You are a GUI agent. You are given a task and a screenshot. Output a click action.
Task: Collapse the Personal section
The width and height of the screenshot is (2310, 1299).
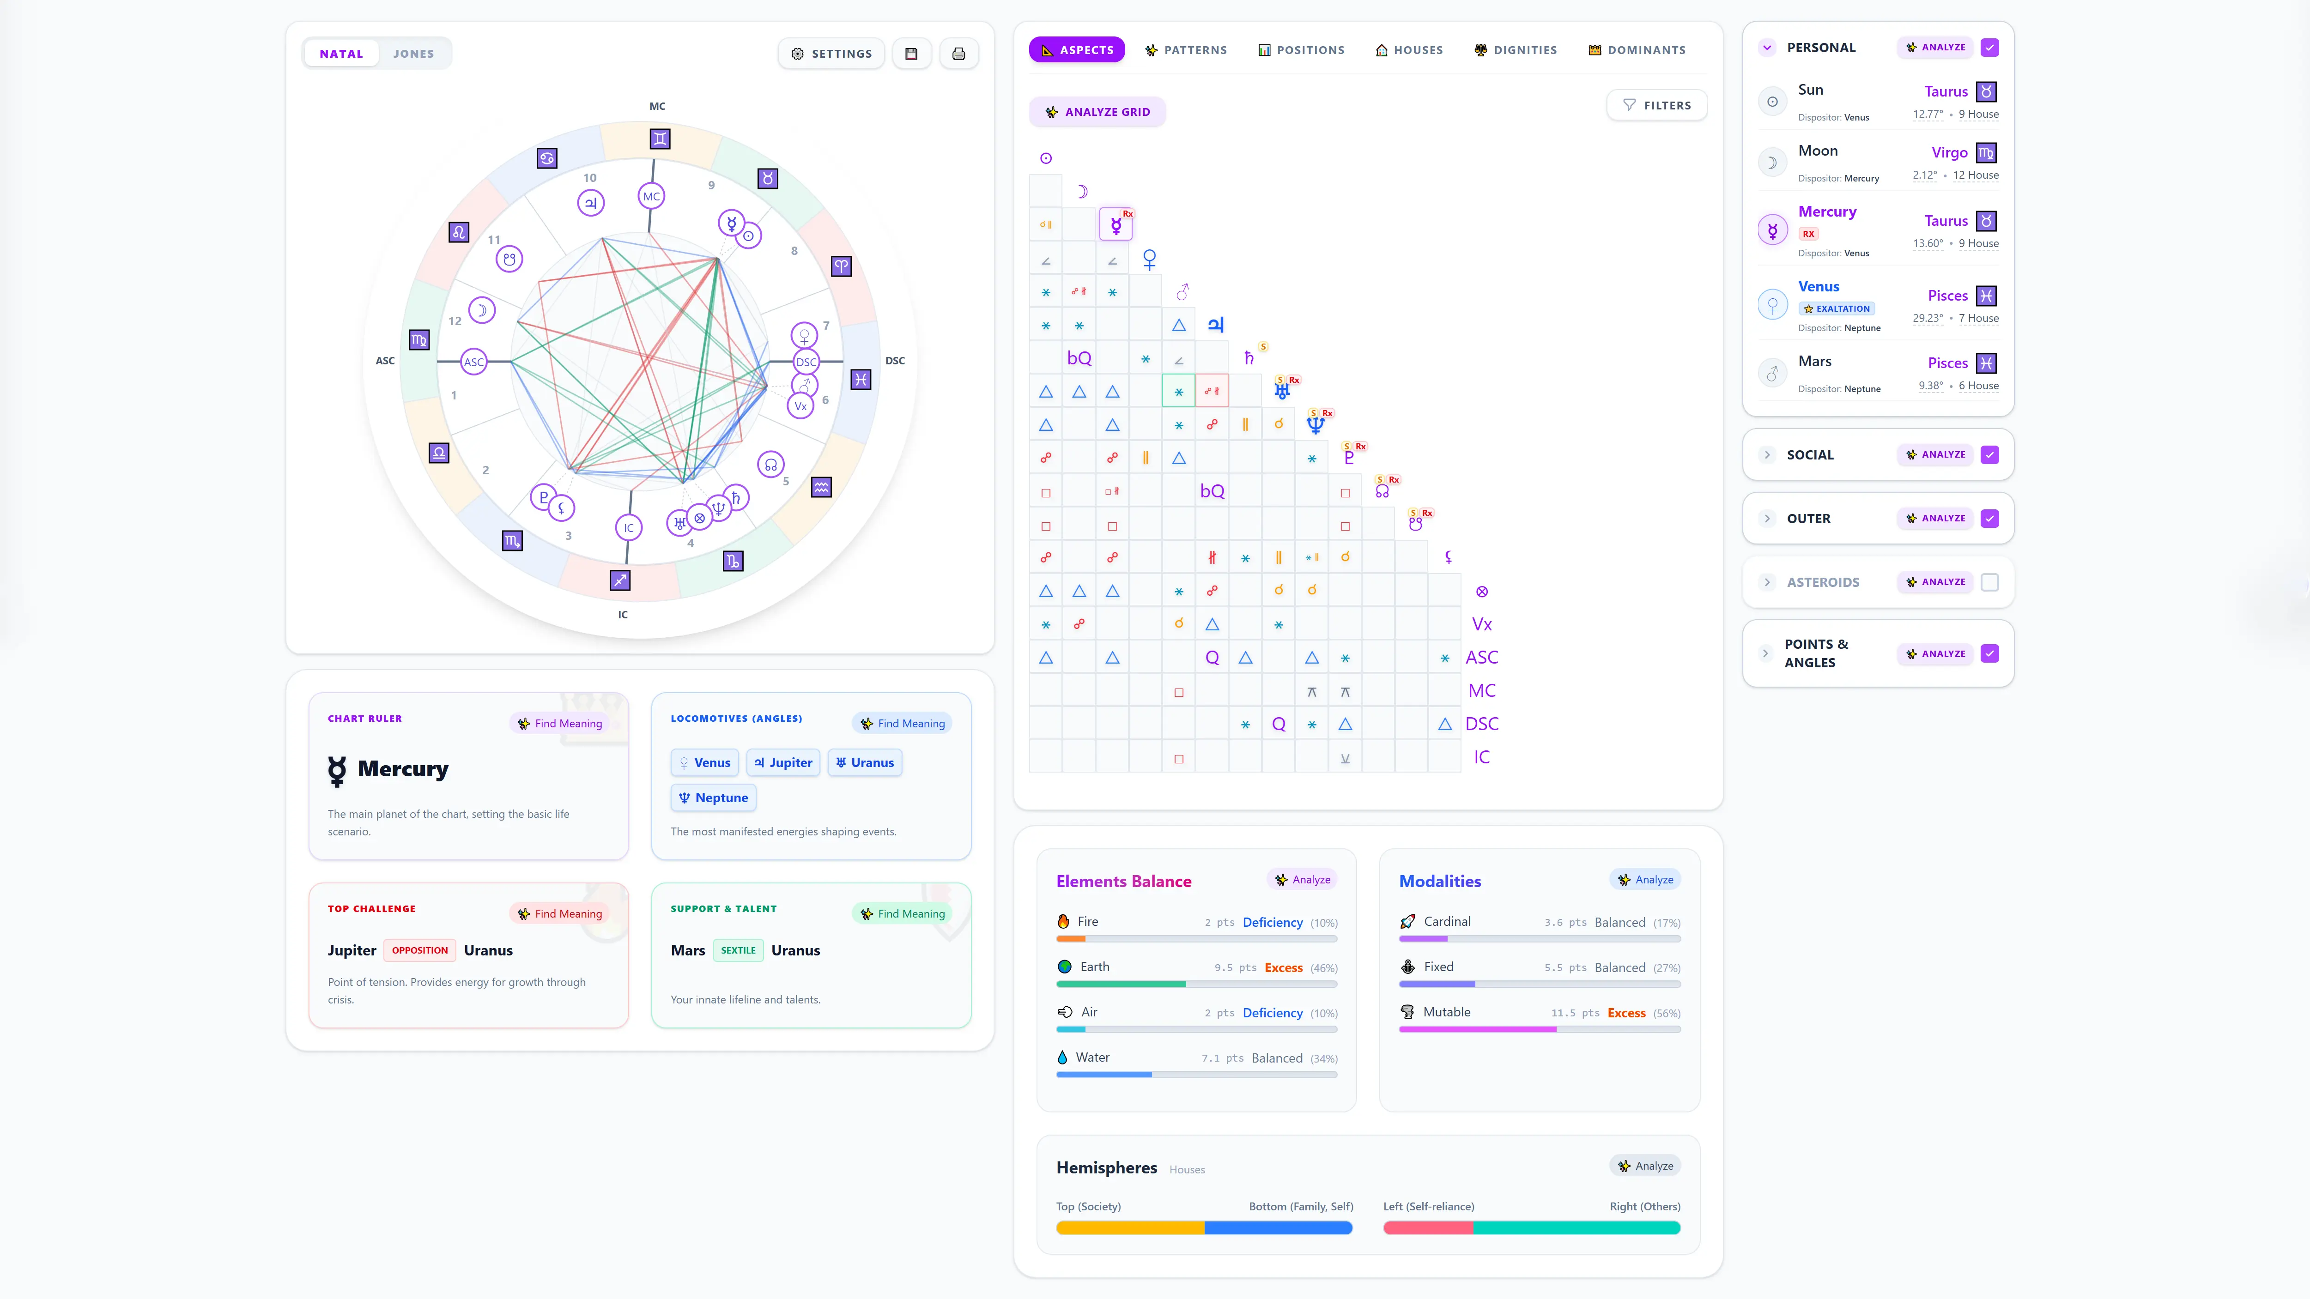(x=1767, y=48)
